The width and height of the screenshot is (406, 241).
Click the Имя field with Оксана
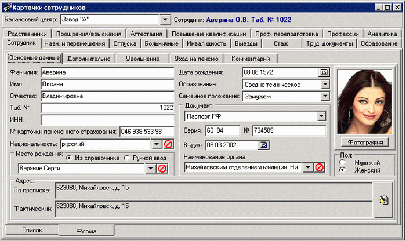pyautogui.click(x=107, y=85)
